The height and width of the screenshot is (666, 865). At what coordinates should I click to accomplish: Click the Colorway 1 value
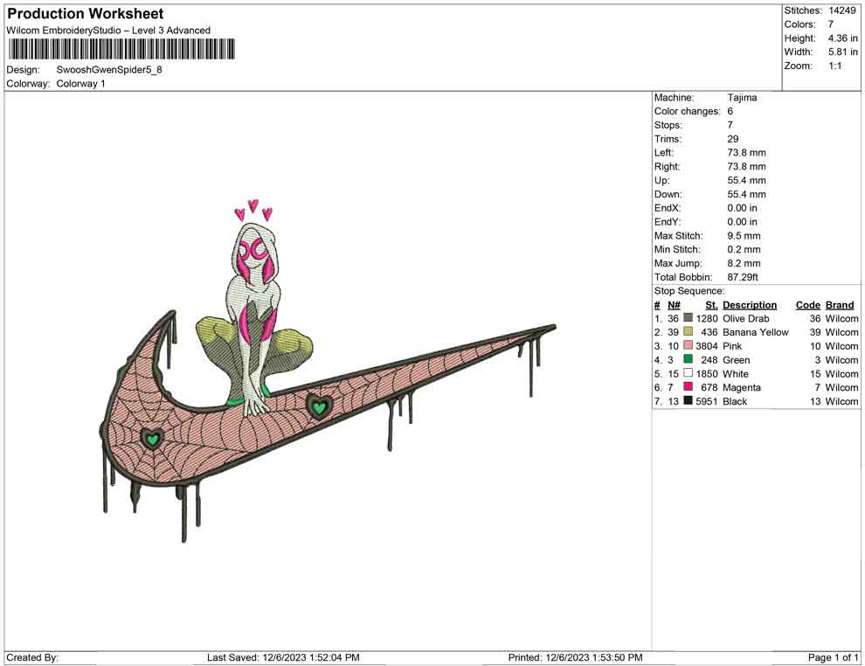tap(80, 83)
